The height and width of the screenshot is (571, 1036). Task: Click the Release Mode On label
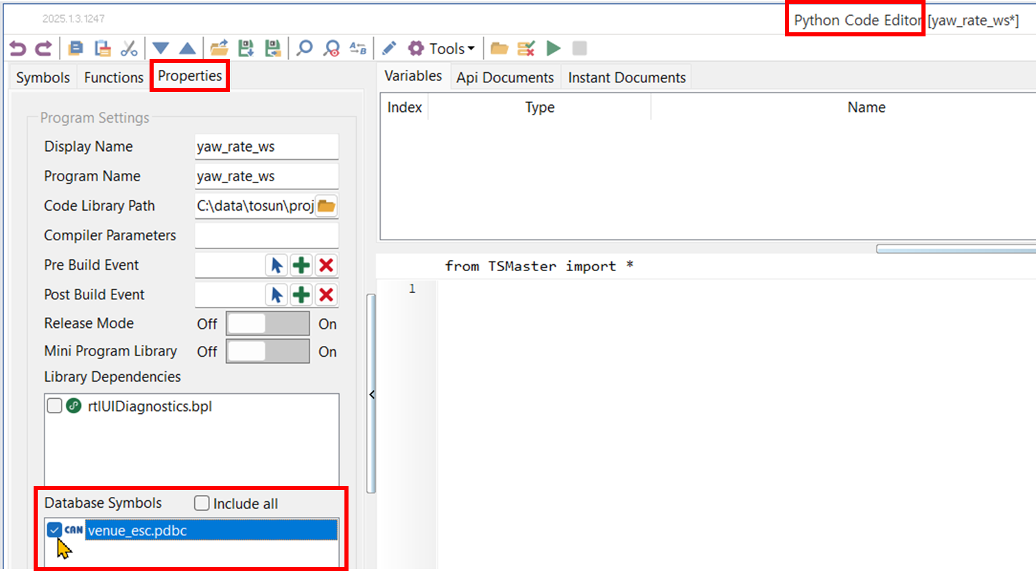click(327, 324)
